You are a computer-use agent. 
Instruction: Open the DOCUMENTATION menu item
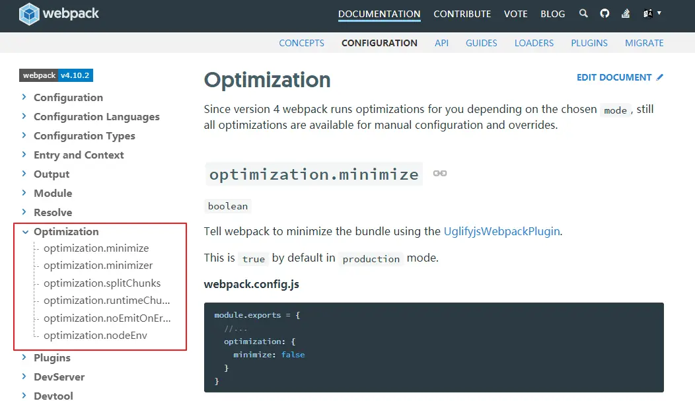tap(379, 13)
